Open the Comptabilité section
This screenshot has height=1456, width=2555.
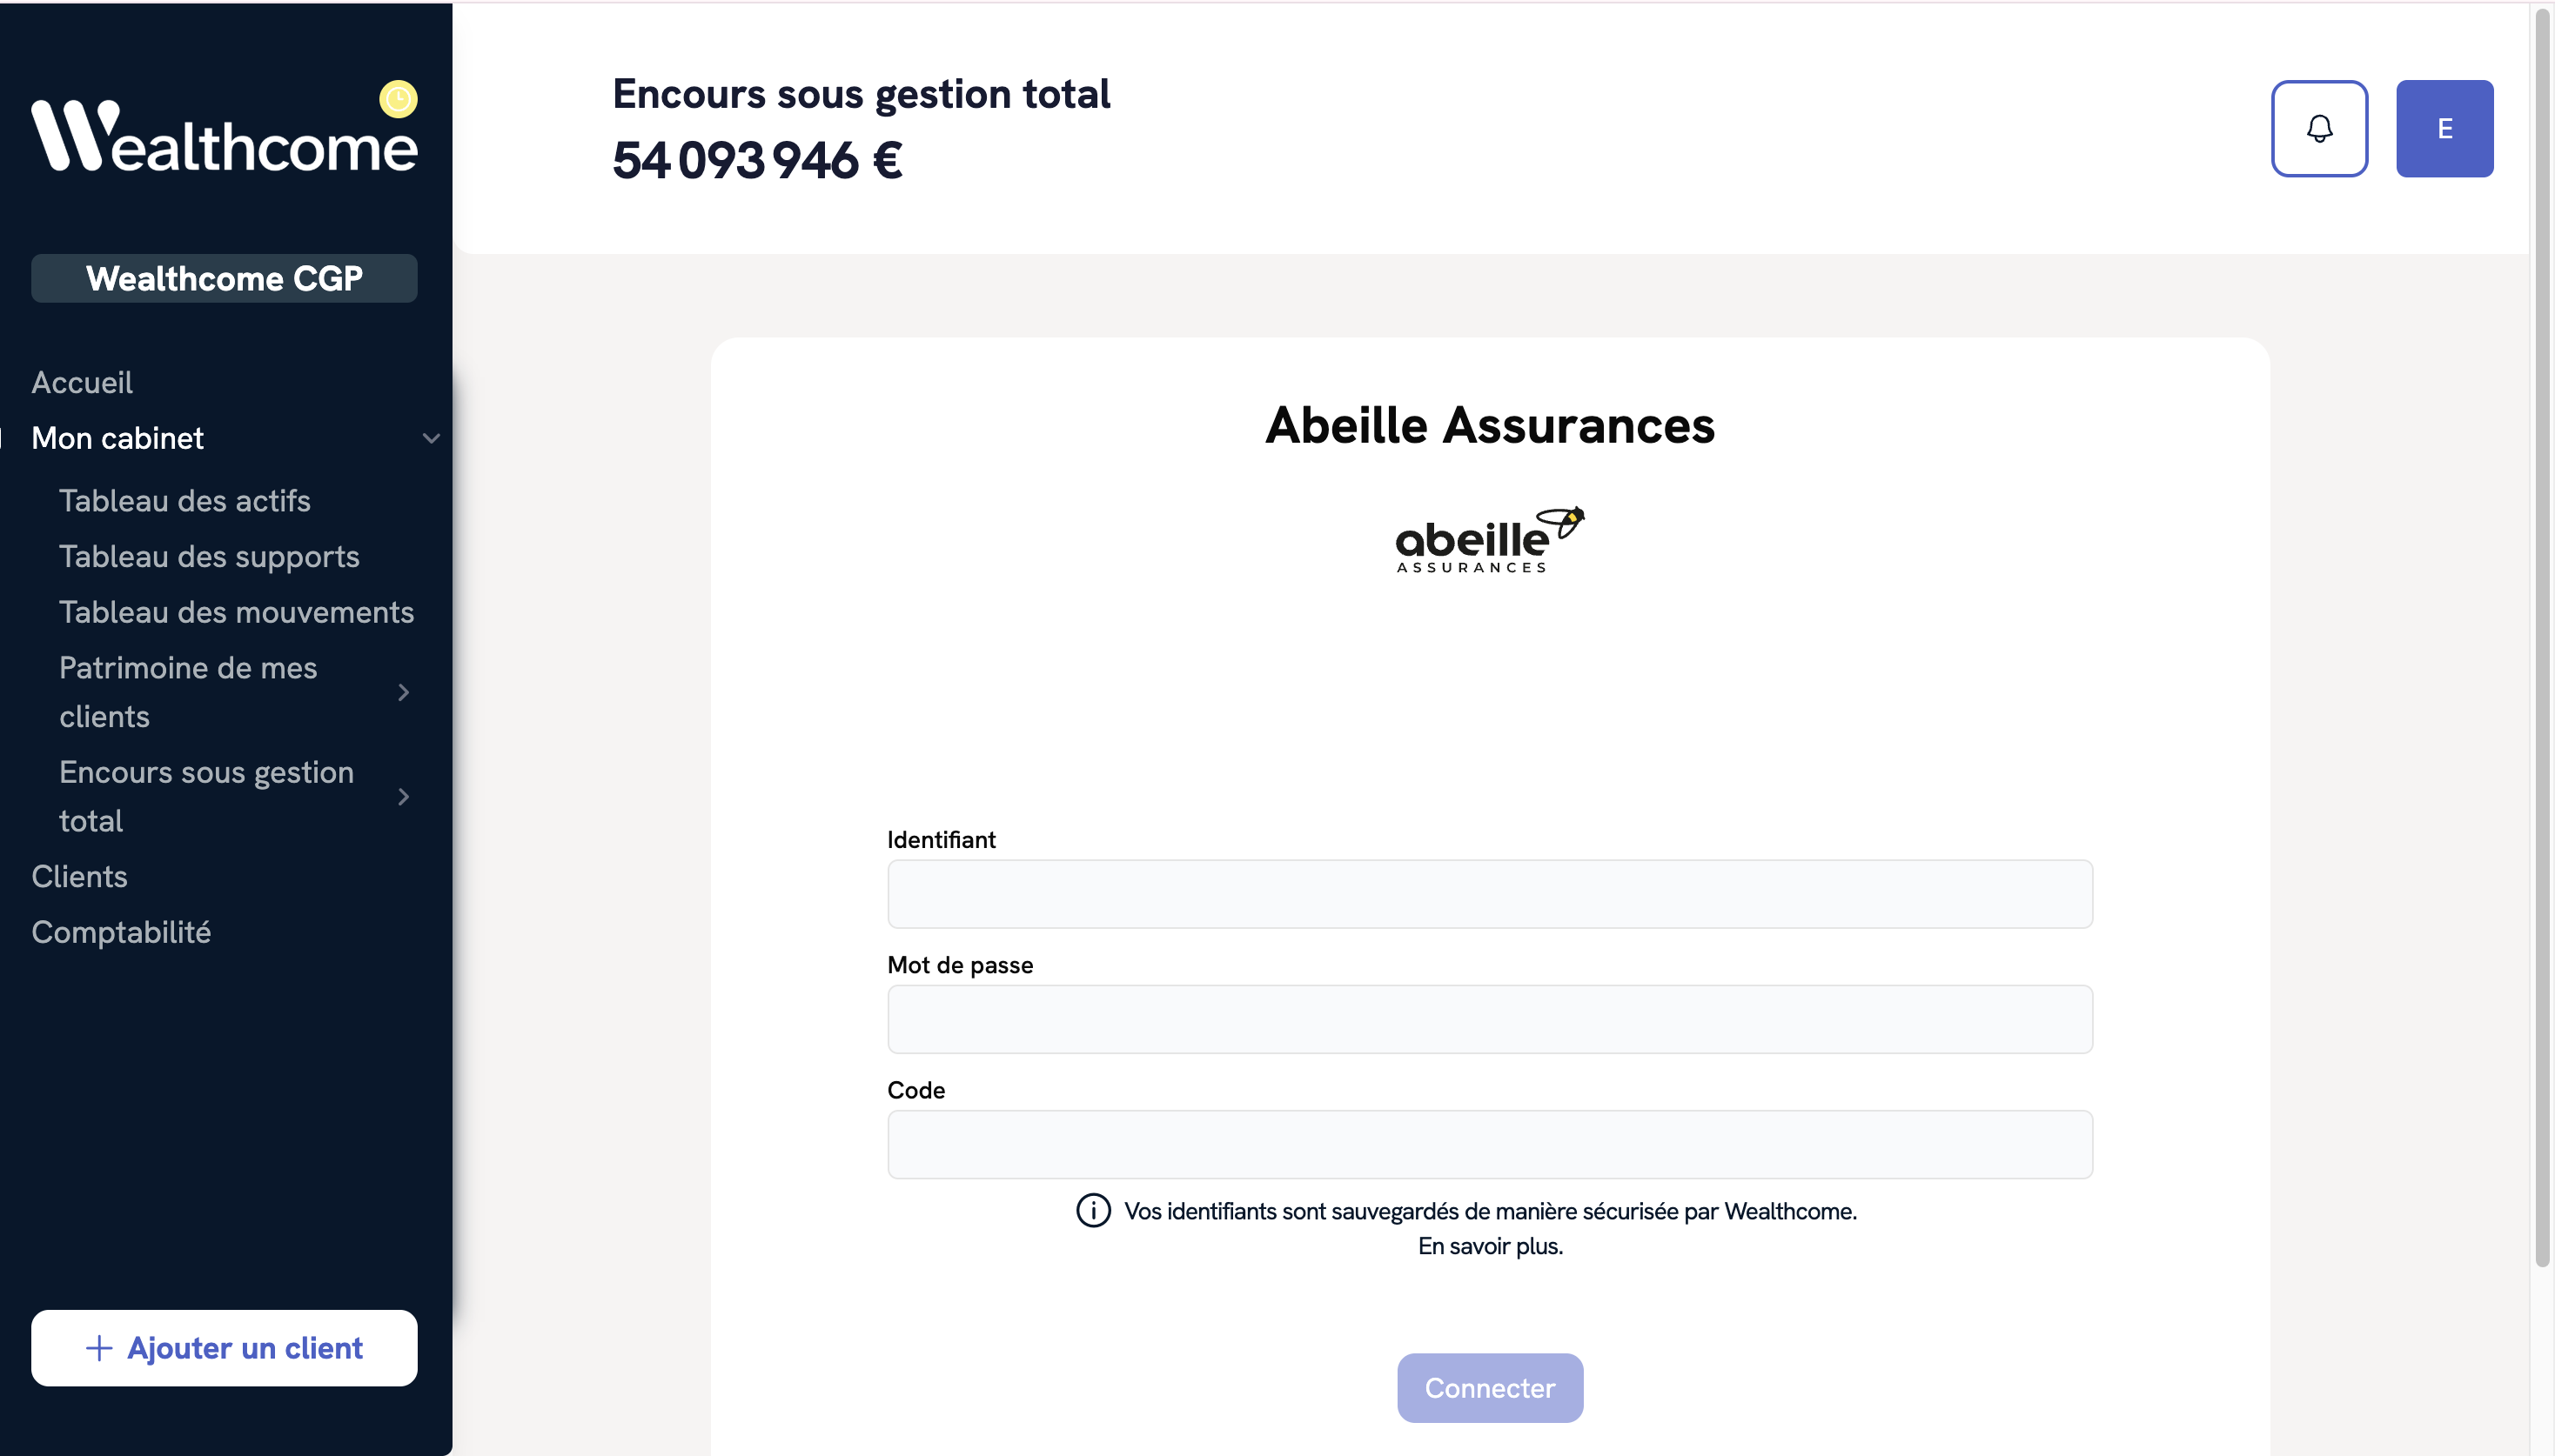(x=121, y=932)
